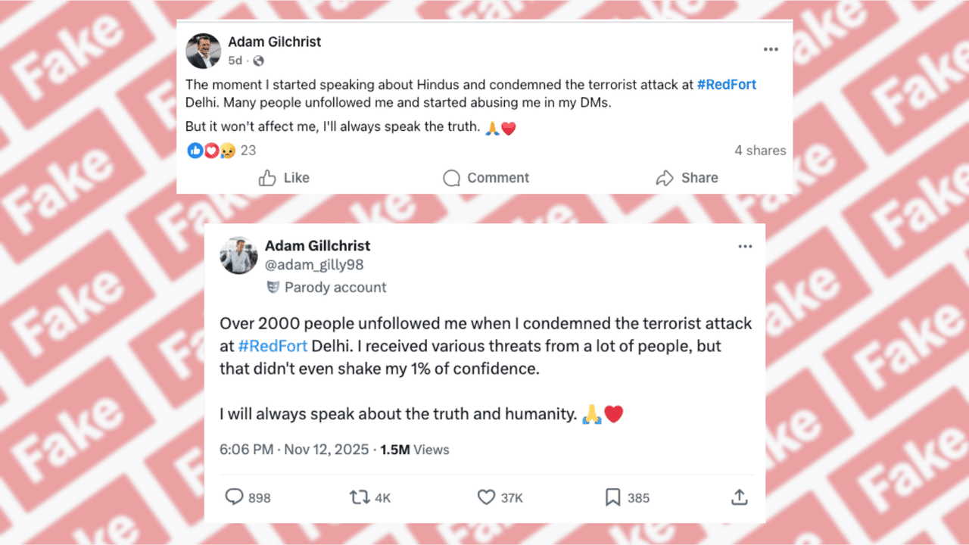The width and height of the screenshot is (969, 545).
Task: Share the tweet via the upload arrow icon
Action: coord(739,497)
